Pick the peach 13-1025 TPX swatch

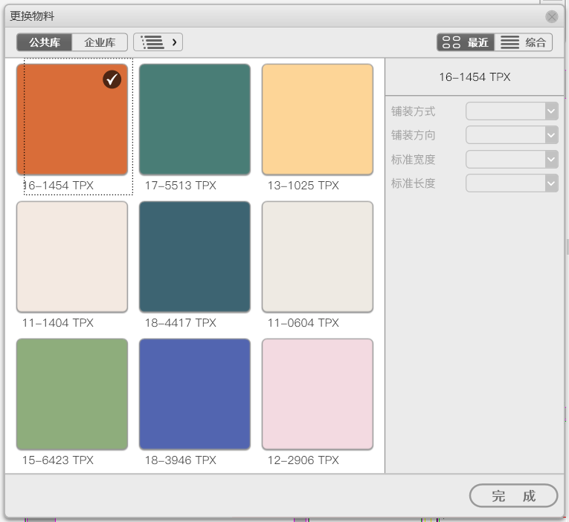[x=318, y=120]
